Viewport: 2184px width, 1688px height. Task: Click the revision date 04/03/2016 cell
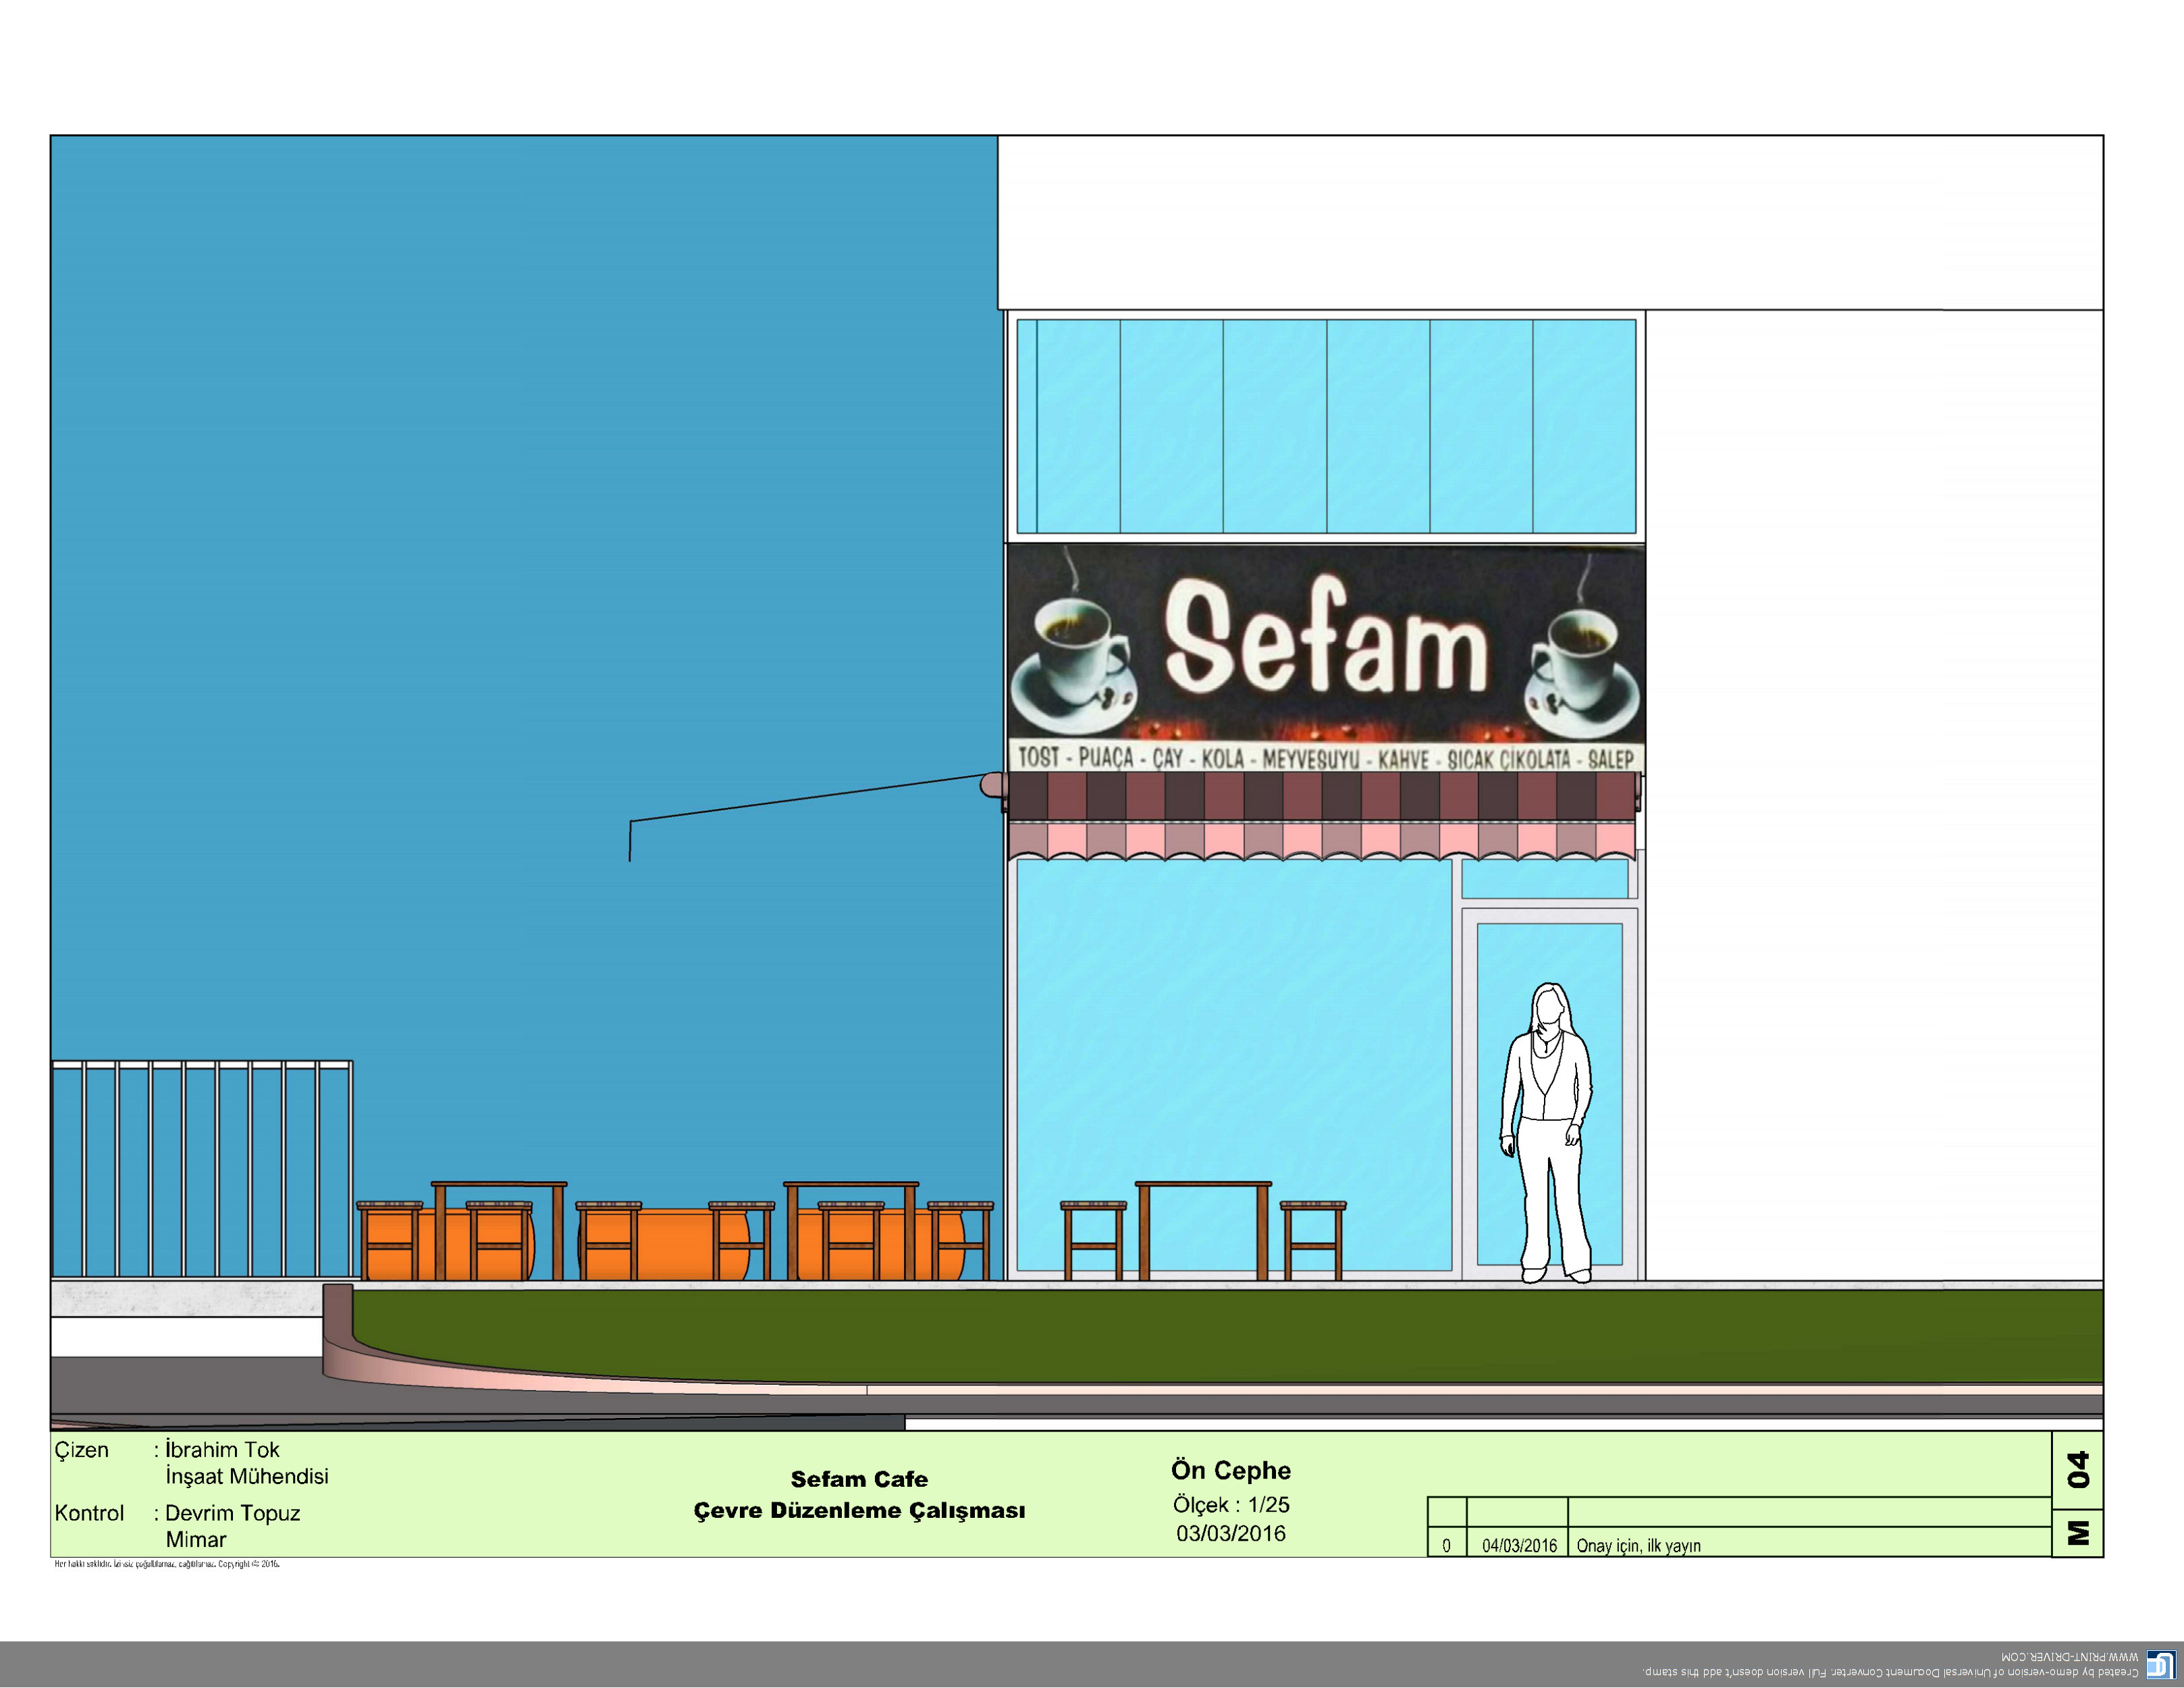1518,1545
